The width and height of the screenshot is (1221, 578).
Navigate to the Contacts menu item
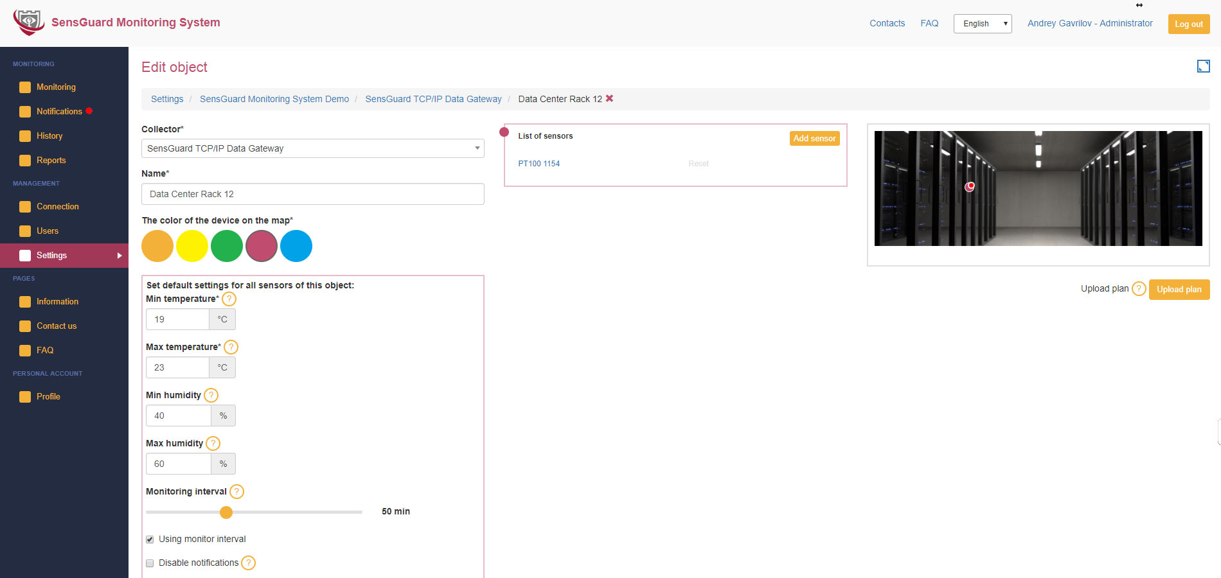[887, 23]
